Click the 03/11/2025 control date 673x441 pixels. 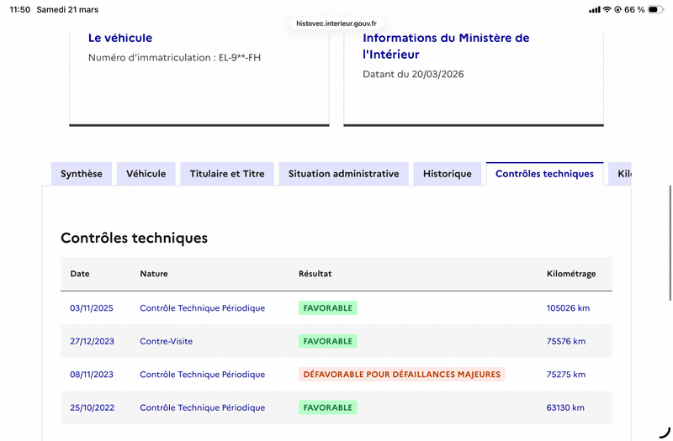click(92, 308)
